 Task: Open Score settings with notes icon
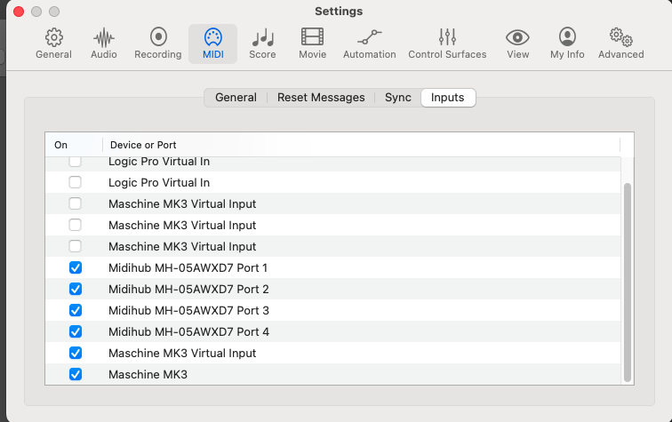[x=262, y=43]
